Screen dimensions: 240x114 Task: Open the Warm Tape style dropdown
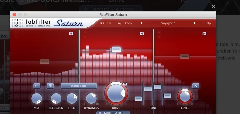click(x=79, y=86)
